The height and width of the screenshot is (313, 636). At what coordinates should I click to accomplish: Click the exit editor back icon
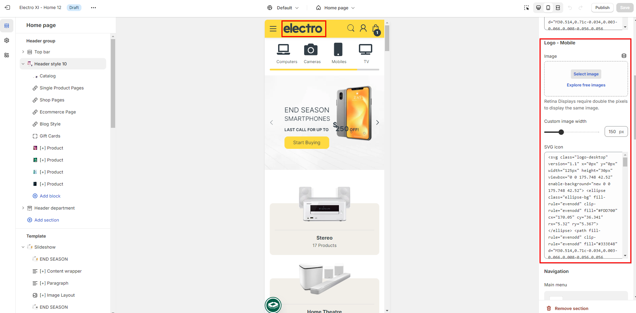(7, 7)
